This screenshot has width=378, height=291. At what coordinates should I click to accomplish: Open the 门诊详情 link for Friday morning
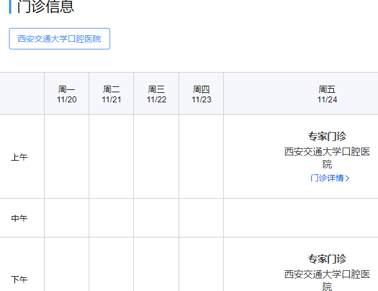click(327, 178)
